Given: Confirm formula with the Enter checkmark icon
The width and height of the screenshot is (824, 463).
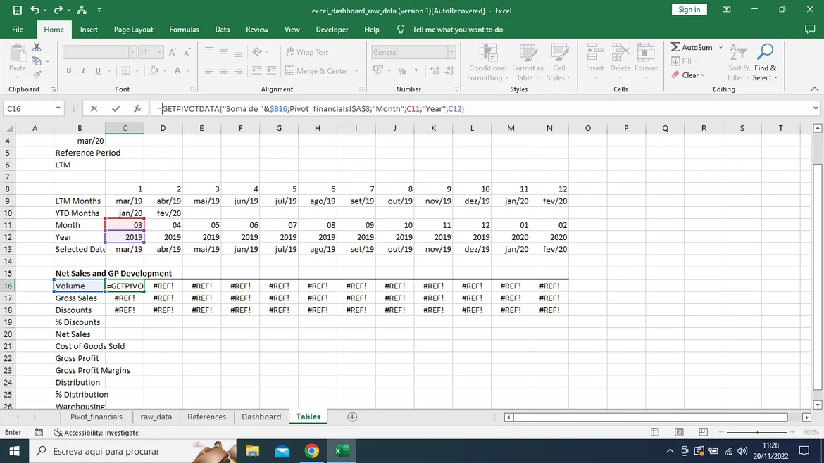Looking at the screenshot, I should click(116, 108).
